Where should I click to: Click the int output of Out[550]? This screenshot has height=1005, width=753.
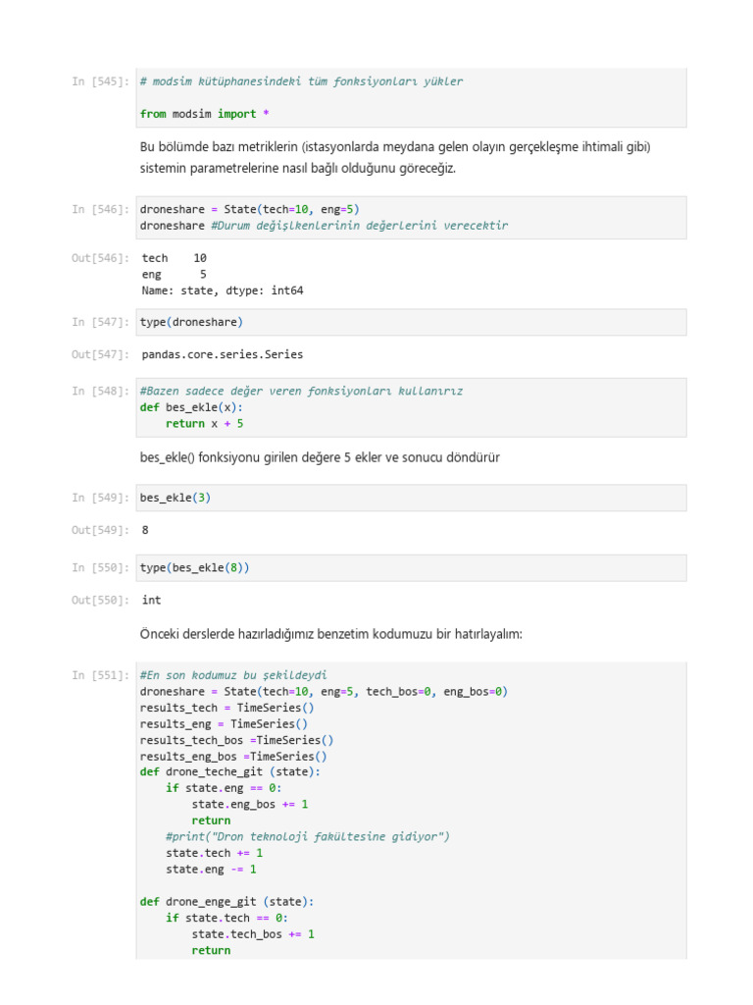151,600
